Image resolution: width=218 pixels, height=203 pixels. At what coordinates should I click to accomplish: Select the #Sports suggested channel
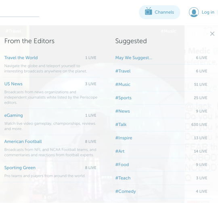pyautogui.click(x=123, y=98)
